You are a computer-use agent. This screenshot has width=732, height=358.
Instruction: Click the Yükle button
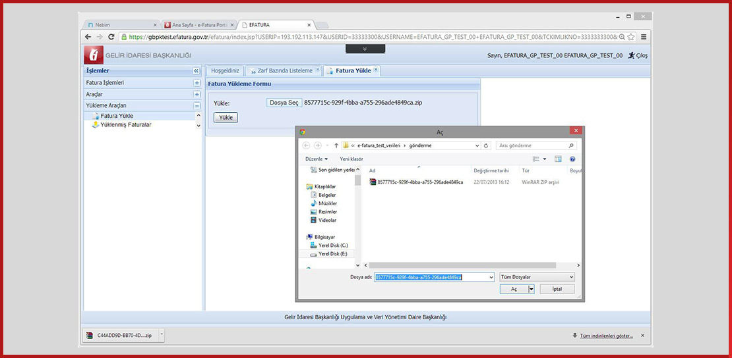(226, 117)
